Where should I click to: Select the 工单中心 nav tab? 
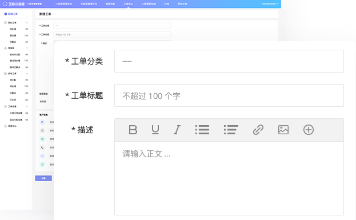tap(128, 4)
